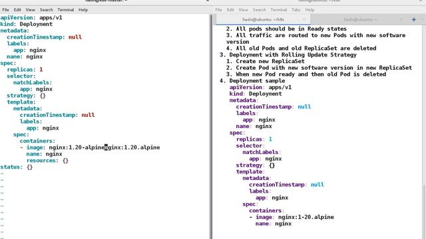426x239 pixels.
Task: Click 'containers' in right terminal
Action: (x=266, y=210)
